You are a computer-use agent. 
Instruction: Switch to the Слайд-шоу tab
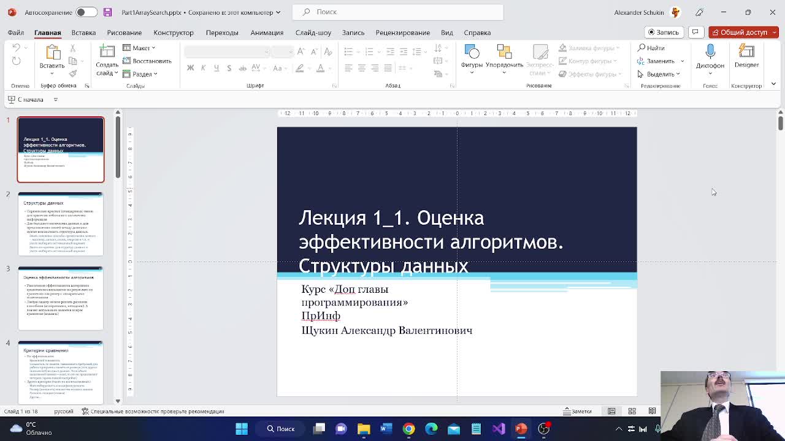[313, 32]
